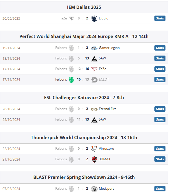
Task: Click the red FaZe logo on 17/11/2024
Action: pos(94,69)
